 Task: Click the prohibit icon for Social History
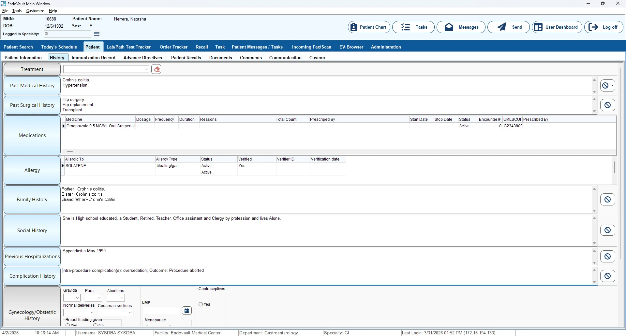tap(607, 230)
